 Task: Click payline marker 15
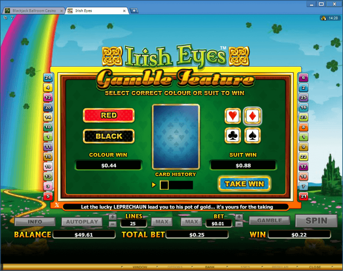tap(48, 156)
